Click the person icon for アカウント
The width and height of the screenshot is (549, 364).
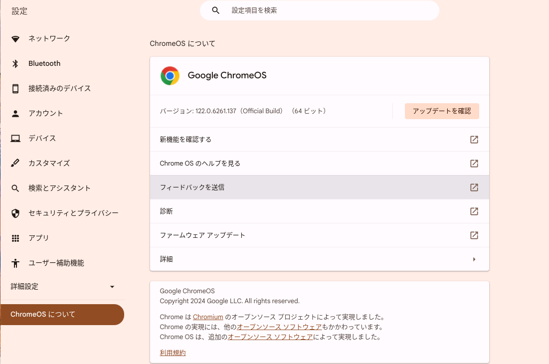click(15, 113)
